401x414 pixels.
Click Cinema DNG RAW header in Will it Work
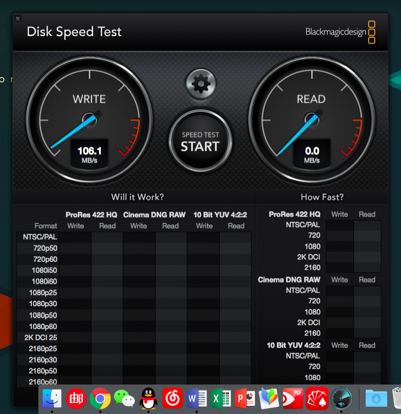[x=154, y=215]
